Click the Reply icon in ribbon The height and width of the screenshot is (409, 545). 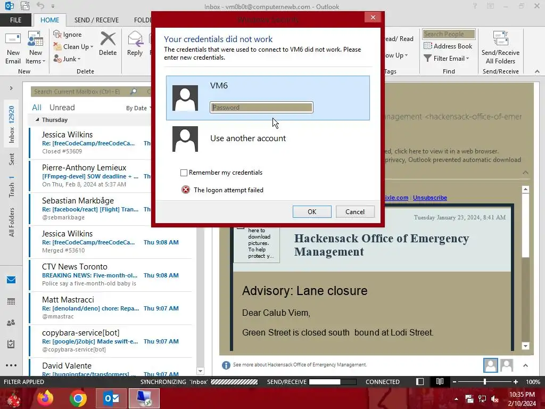[135, 39]
